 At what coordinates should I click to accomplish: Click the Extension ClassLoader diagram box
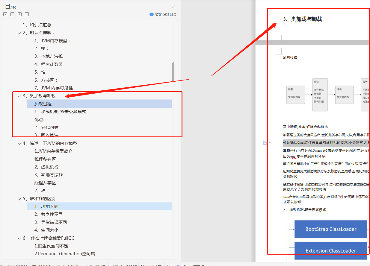coord(331,251)
